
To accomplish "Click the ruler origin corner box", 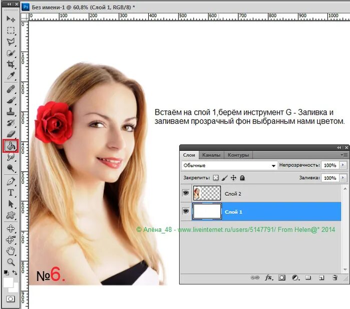I will pyautogui.click(x=25, y=17).
